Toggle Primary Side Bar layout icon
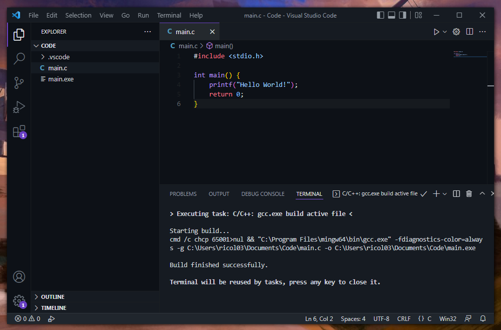The height and width of the screenshot is (330, 501). coord(381,15)
